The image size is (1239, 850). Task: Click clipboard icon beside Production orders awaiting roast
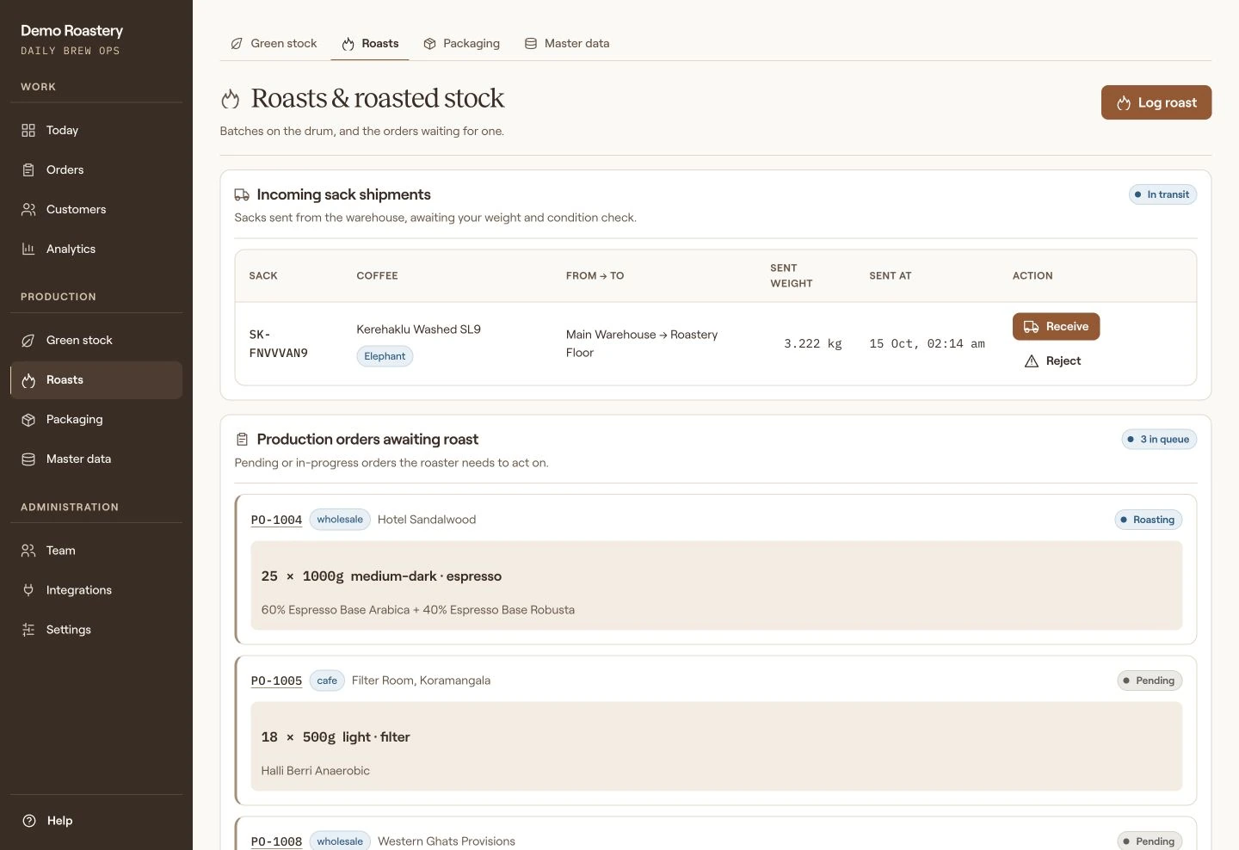[242, 440]
